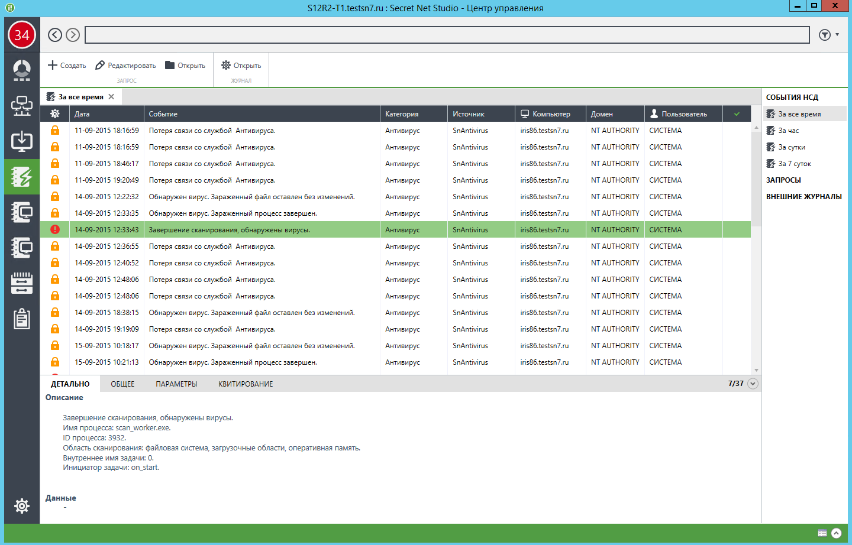Switch to the ПАРАМЕТРЫ tab

pos(176,384)
